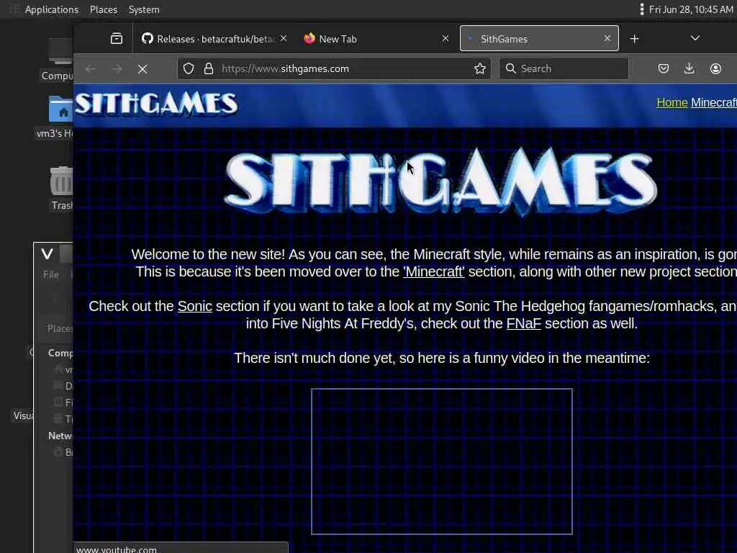The height and width of the screenshot is (553, 737).
Task: Open the Applications menu in top panel
Action: [x=52, y=9]
